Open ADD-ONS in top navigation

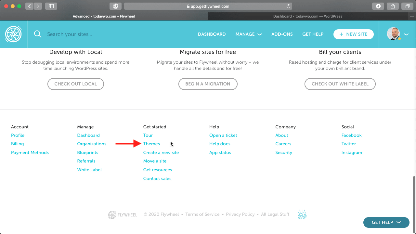click(282, 34)
